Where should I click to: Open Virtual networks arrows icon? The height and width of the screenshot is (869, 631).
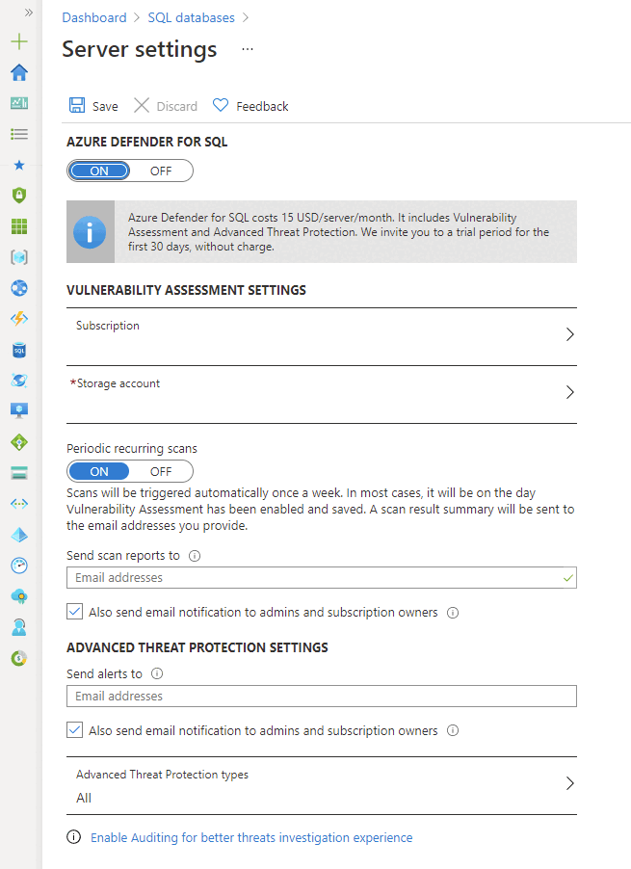coord(19,504)
